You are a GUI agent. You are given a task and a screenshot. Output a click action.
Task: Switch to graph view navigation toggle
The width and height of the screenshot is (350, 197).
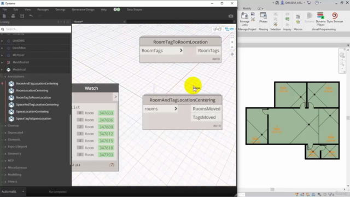(229, 29)
